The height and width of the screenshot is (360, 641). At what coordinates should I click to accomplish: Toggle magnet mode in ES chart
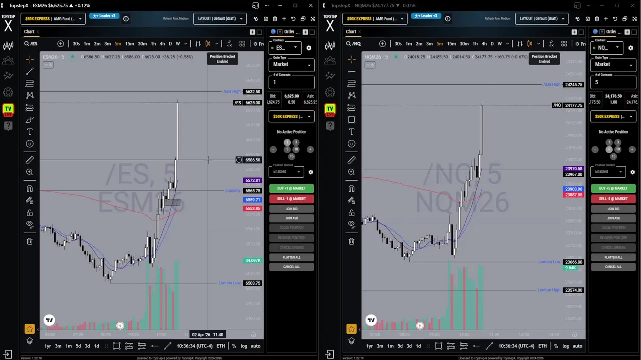pyautogui.click(x=30, y=189)
